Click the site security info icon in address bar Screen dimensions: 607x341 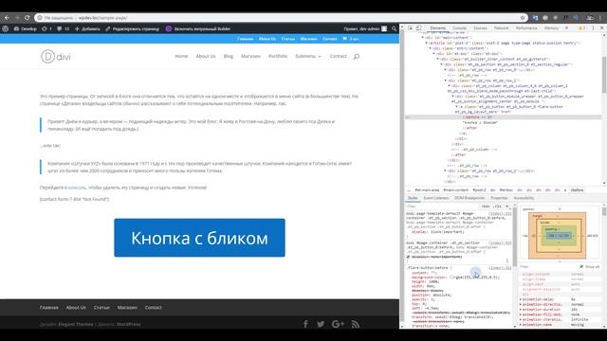pyautogui.click(x=40, y=18)
